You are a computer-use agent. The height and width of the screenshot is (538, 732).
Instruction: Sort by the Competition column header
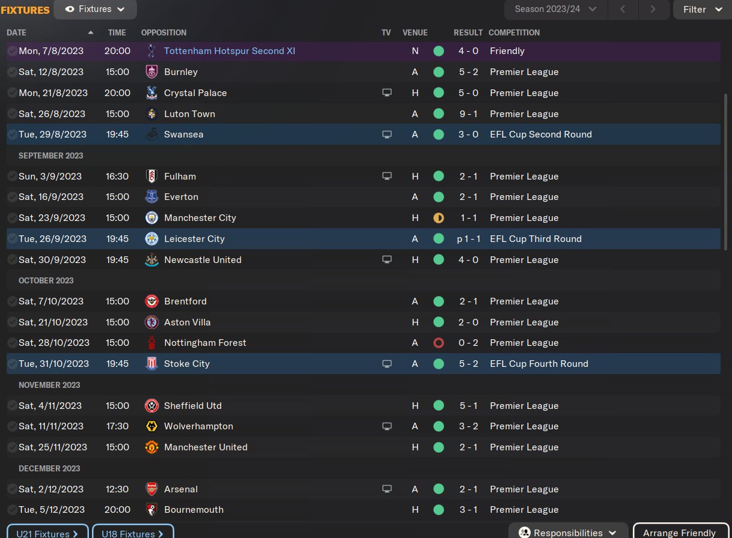click(x=514, y=32)
